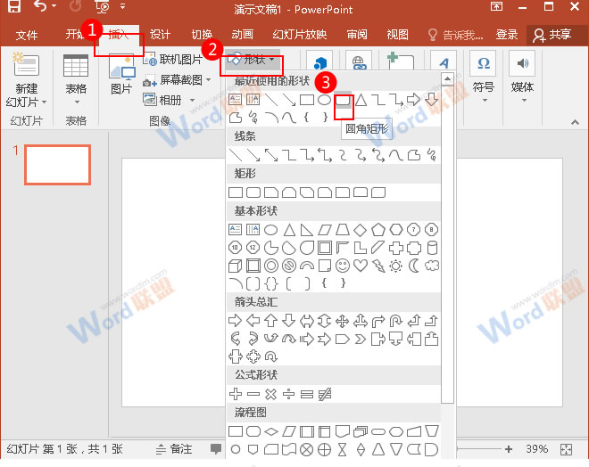Screen dimensions: 589x467
Task: Select slide 1 thumbnail
Action: tap(57, 165)
